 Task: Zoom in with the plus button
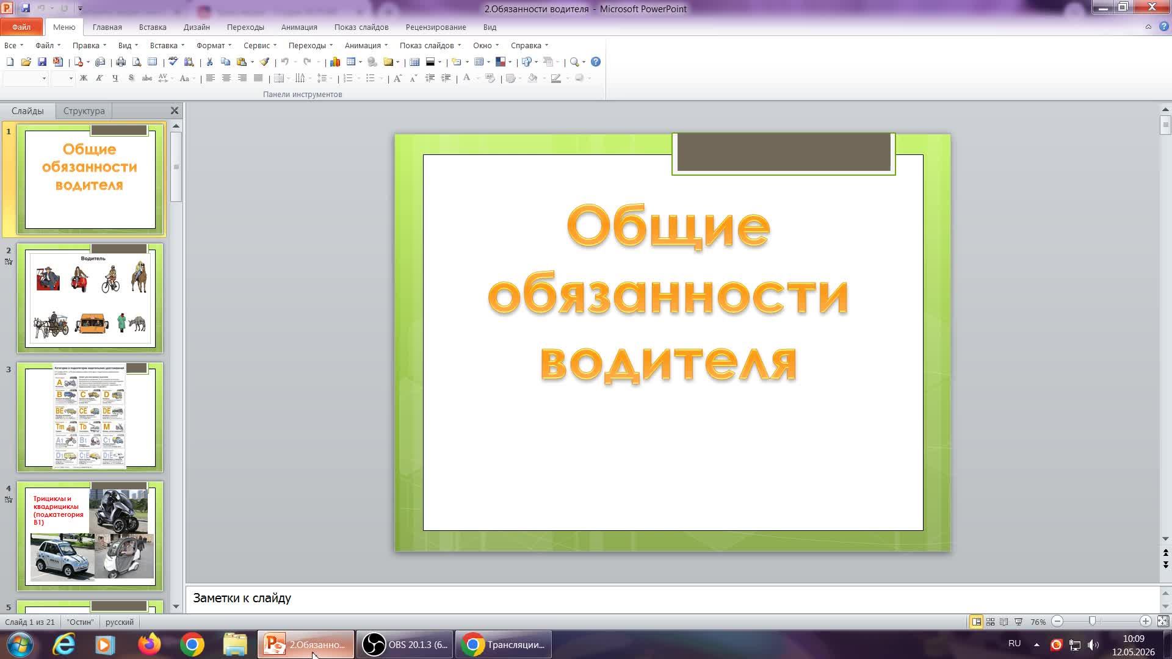[1146, 621]
